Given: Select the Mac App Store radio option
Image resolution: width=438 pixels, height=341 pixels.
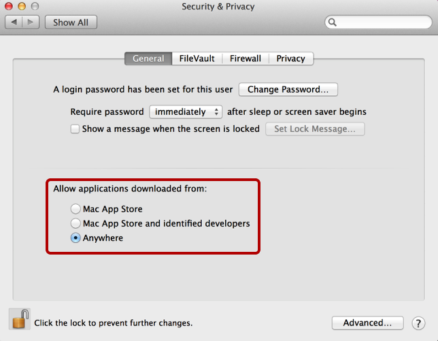Looking at the screenshot, I should (x=75, y=209).
